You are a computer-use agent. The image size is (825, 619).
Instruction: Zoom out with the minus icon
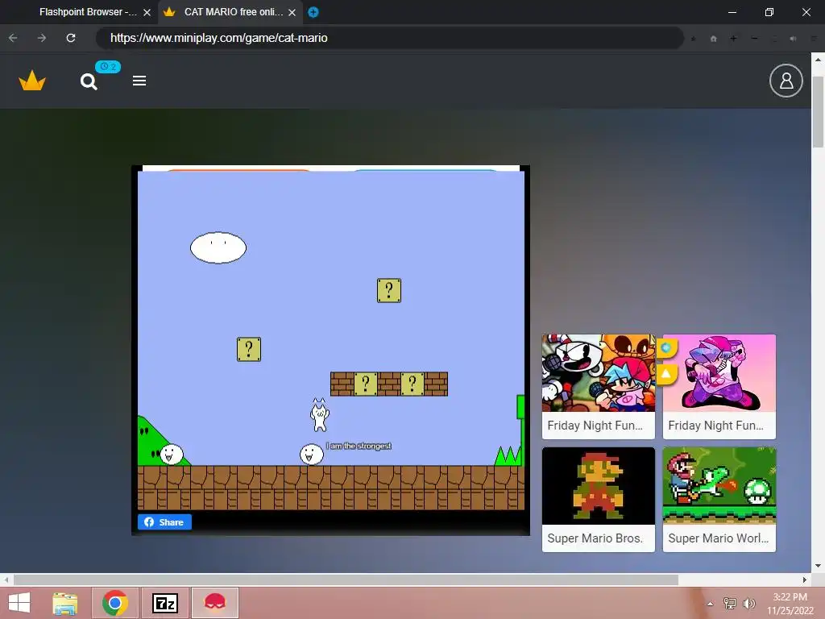(x=754, y=39)
